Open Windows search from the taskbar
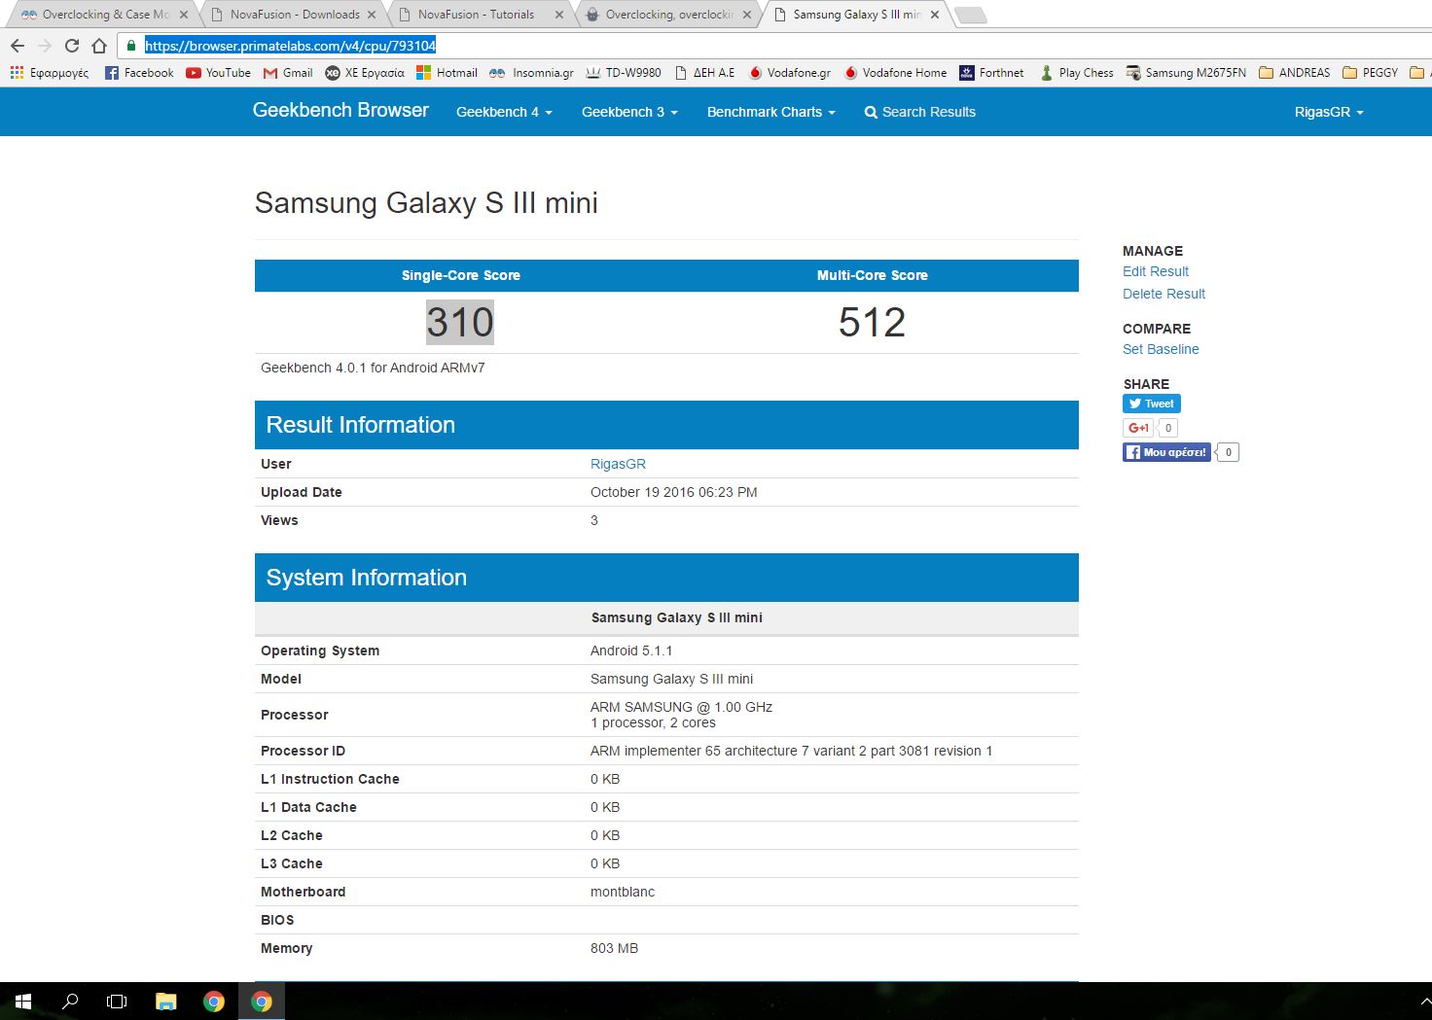 tap(70, 1001)
